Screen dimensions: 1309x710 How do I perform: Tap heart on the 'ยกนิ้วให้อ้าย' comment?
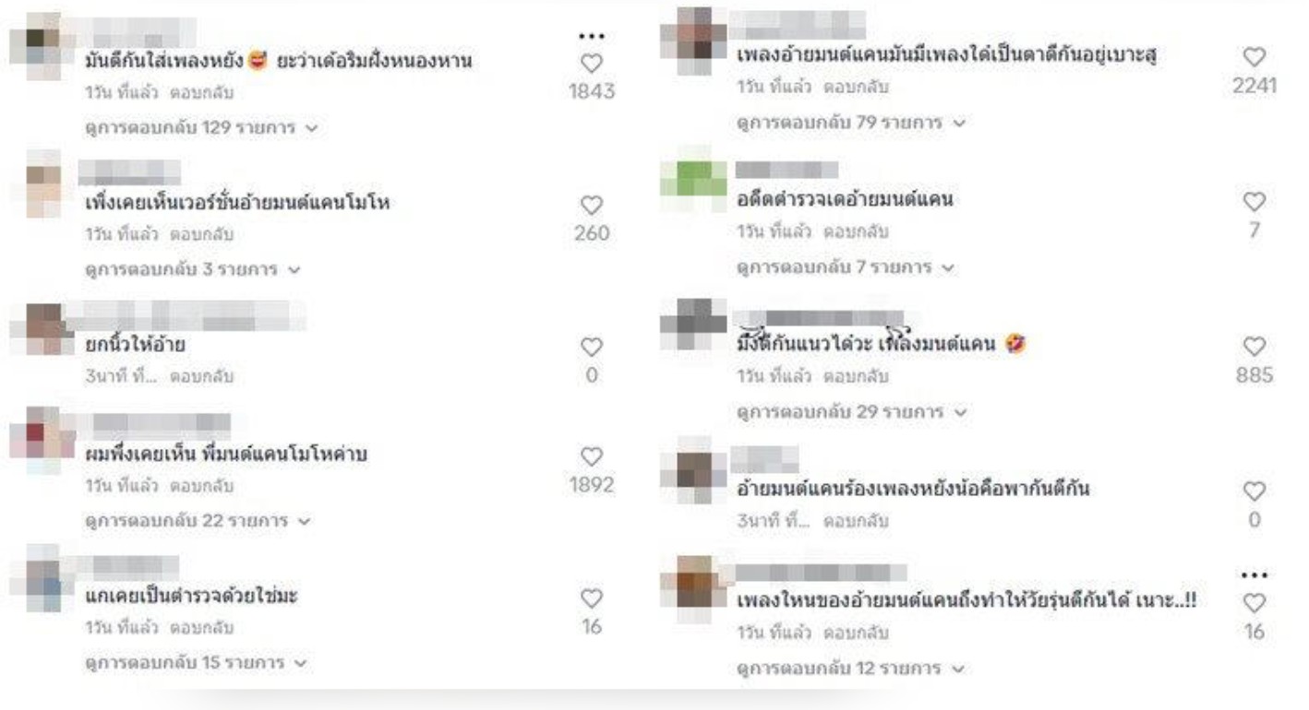click(x=592, y=347)
